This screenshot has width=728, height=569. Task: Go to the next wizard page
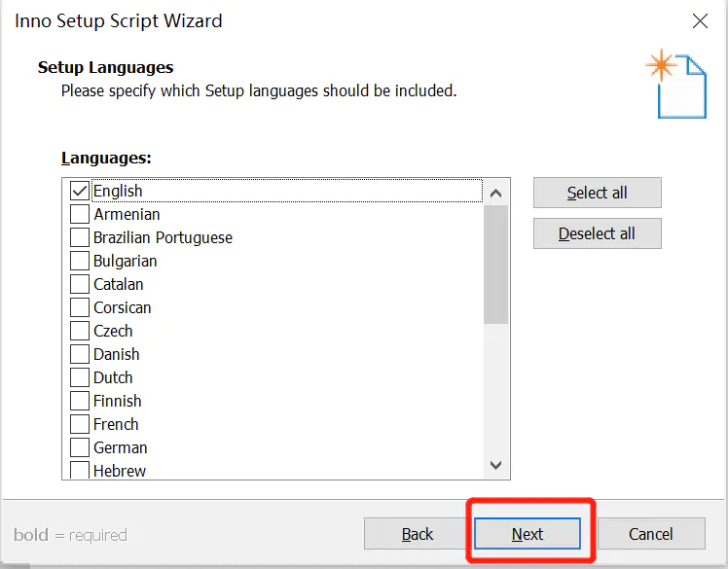(528, 534)
